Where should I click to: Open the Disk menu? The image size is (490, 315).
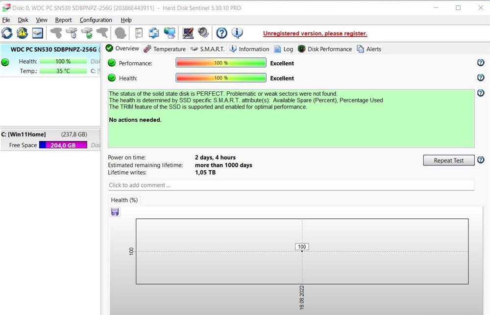click(23, 20)
